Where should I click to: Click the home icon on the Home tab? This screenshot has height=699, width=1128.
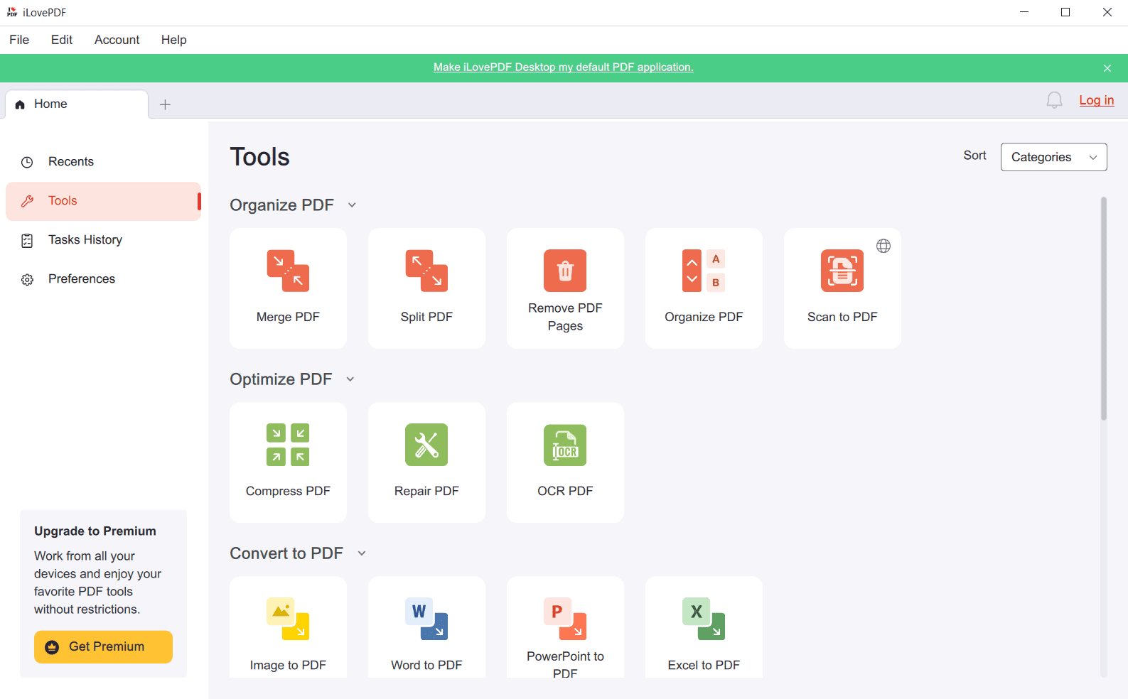[20, 104]
